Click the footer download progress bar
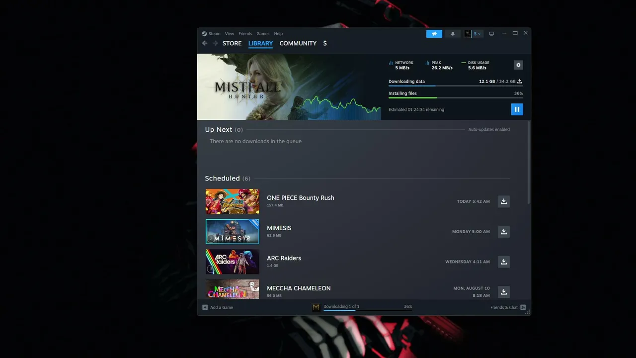The height and width of the screenshot is (358, 636). (x=368, y=310)
